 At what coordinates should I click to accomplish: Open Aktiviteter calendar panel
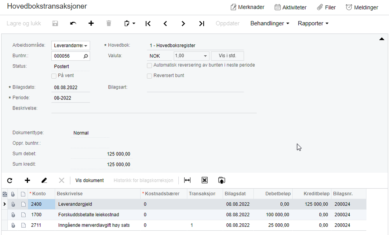290,7
